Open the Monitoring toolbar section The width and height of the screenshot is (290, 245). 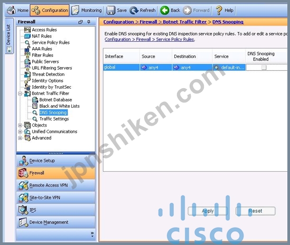[x=87, y=11]
